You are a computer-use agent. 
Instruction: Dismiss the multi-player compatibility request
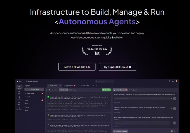[172, 123]
